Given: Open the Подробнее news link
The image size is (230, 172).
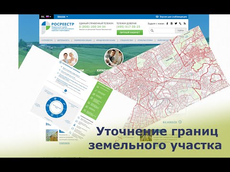Looking at the screenshot, I should pos(64,143).
